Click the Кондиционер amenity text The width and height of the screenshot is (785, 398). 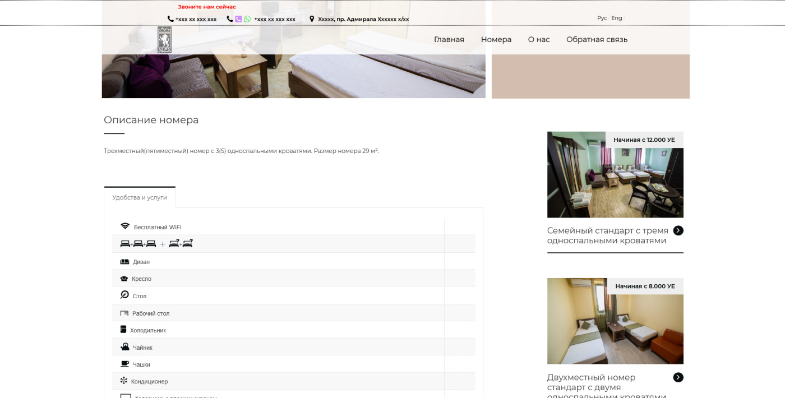(x=150, y=382)
